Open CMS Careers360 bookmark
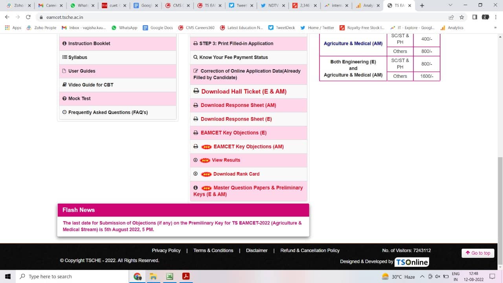503x283 pixels. tap(196, 28)
